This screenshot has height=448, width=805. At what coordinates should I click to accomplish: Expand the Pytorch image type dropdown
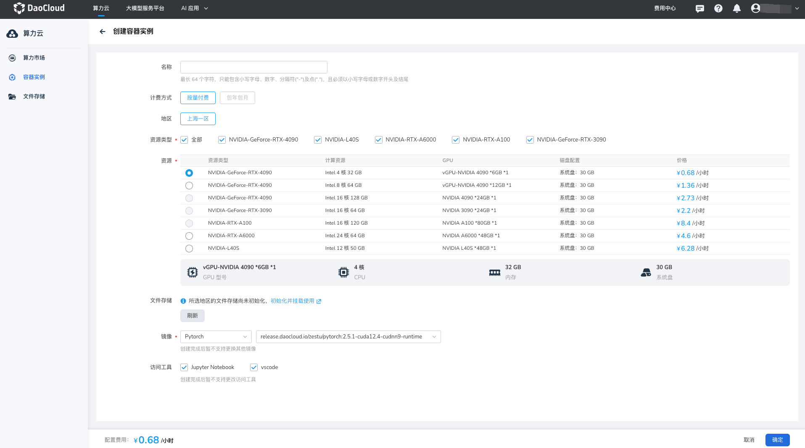pos(216,337)
